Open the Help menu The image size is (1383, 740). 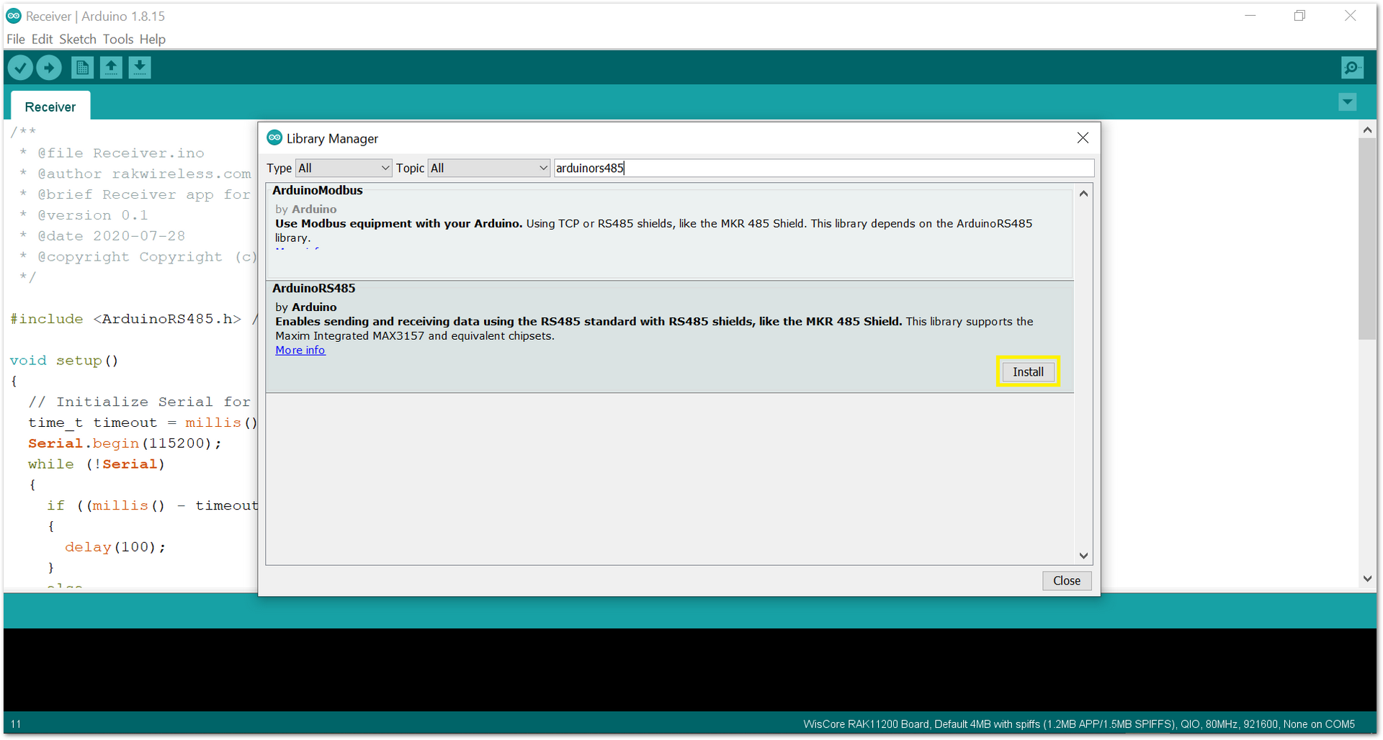click(153, 39)
